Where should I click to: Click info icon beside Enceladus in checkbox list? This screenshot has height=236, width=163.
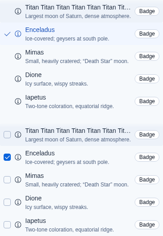pos(18,157)
